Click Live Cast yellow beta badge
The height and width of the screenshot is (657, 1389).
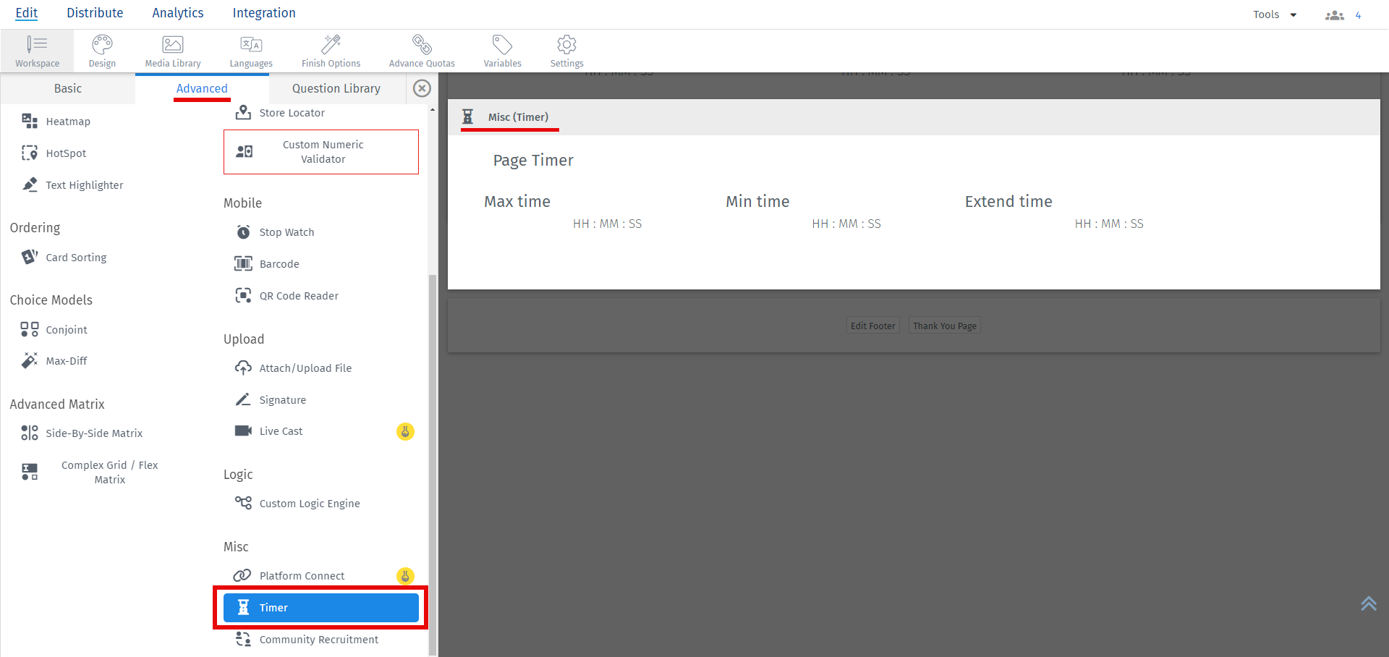405,432
